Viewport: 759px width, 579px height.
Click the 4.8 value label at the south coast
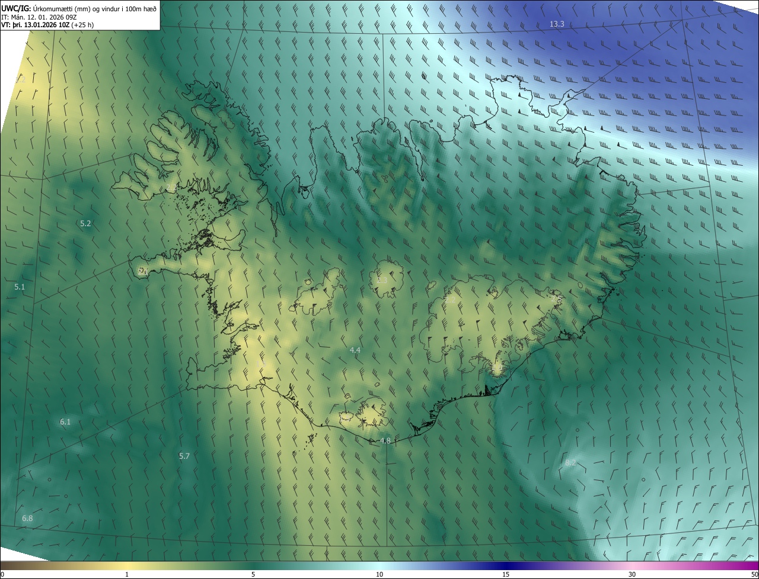(x=385, y=440)
